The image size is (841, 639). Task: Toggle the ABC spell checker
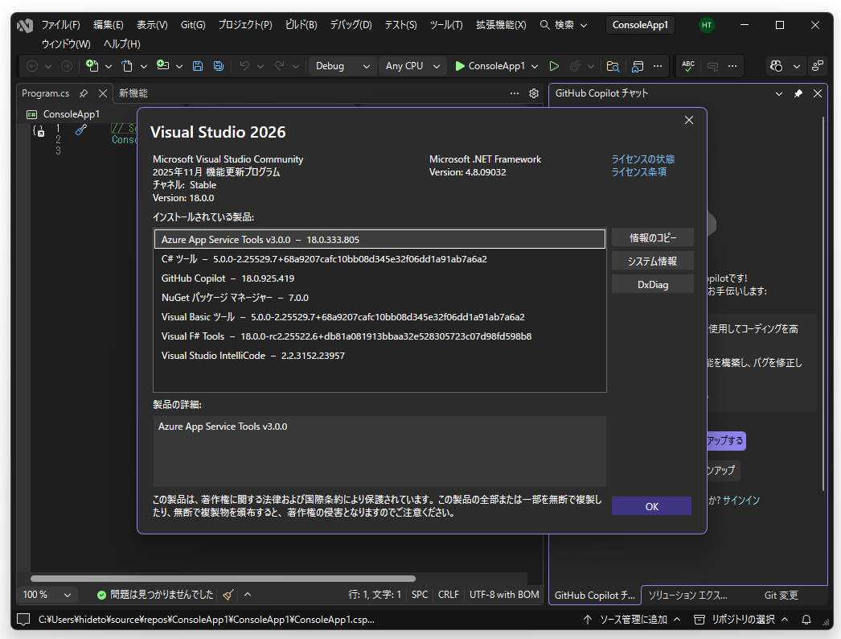pyautogui.click(x=687, y=66)
